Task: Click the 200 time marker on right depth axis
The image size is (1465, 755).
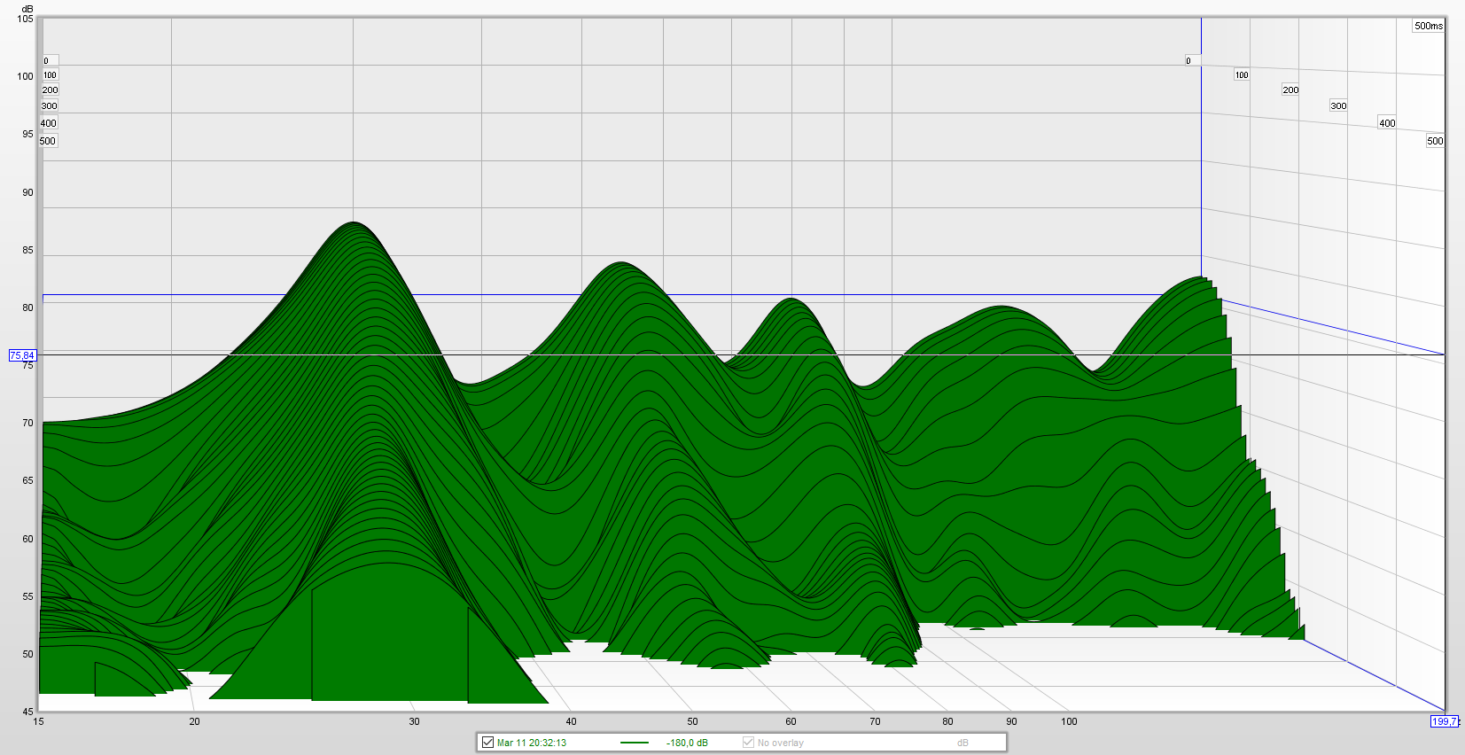Action: tap(1290, 90)
